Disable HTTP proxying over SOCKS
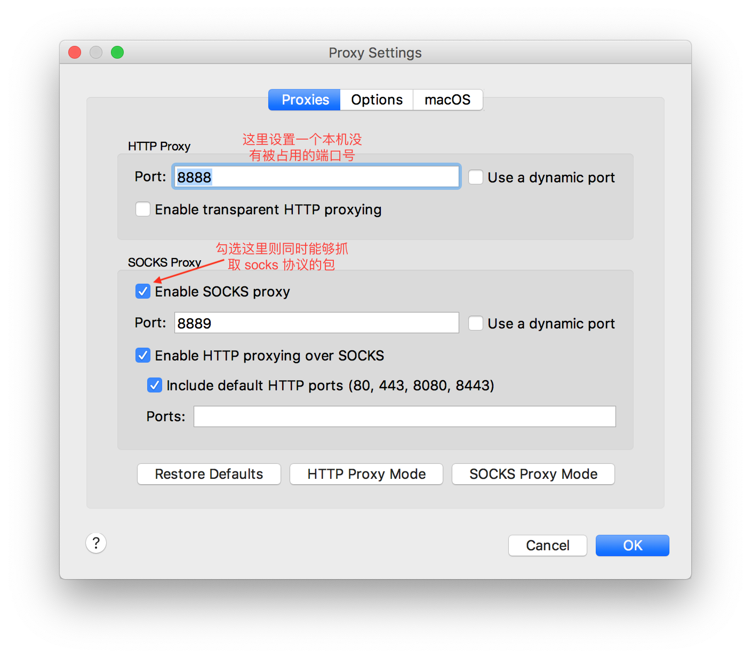Screen dimensions: 751x658 (x=143, y=355)
